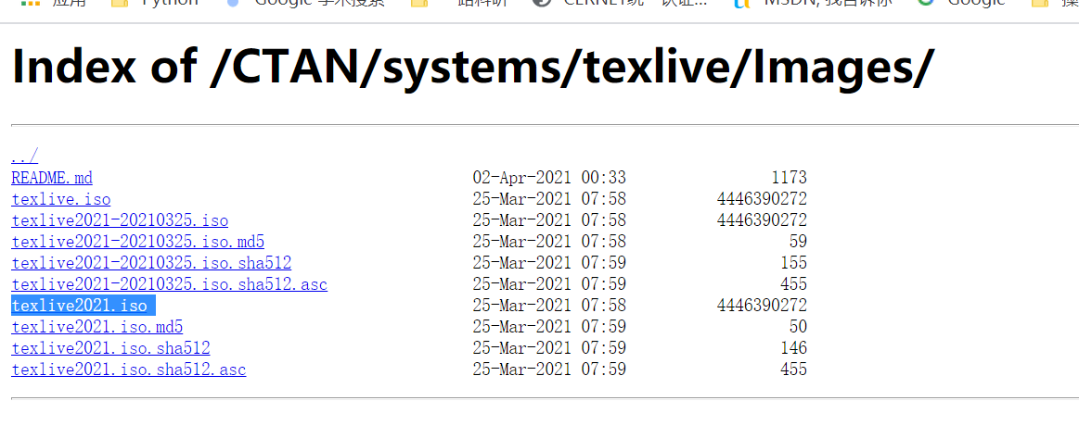Click the size value 4446390272 in texlive.iso row
Image resolution: width=1079 pixels, height=426 pixels.
point(762,199)
